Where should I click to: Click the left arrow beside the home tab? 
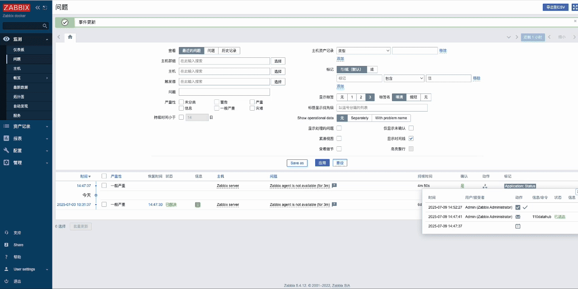pos(59,37)
